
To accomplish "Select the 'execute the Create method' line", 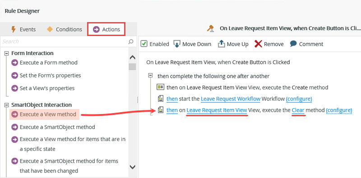I will click(x=247, y=87).
